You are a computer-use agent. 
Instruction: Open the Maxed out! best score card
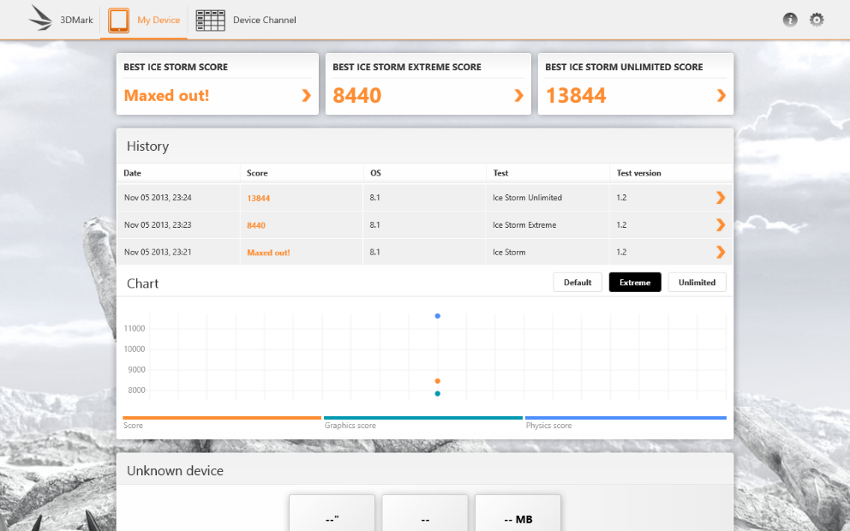tap(218, 84)
